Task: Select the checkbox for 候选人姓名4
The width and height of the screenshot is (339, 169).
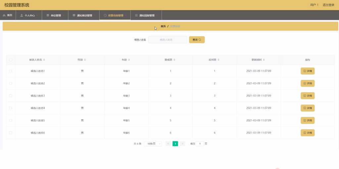Action: 11,108
